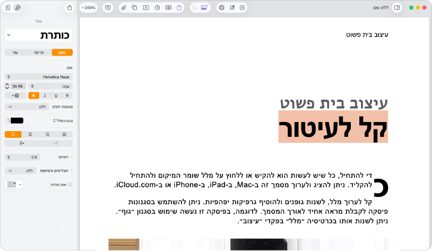Click the image at page bottom

pyautogui.click(x=248, y=245)
